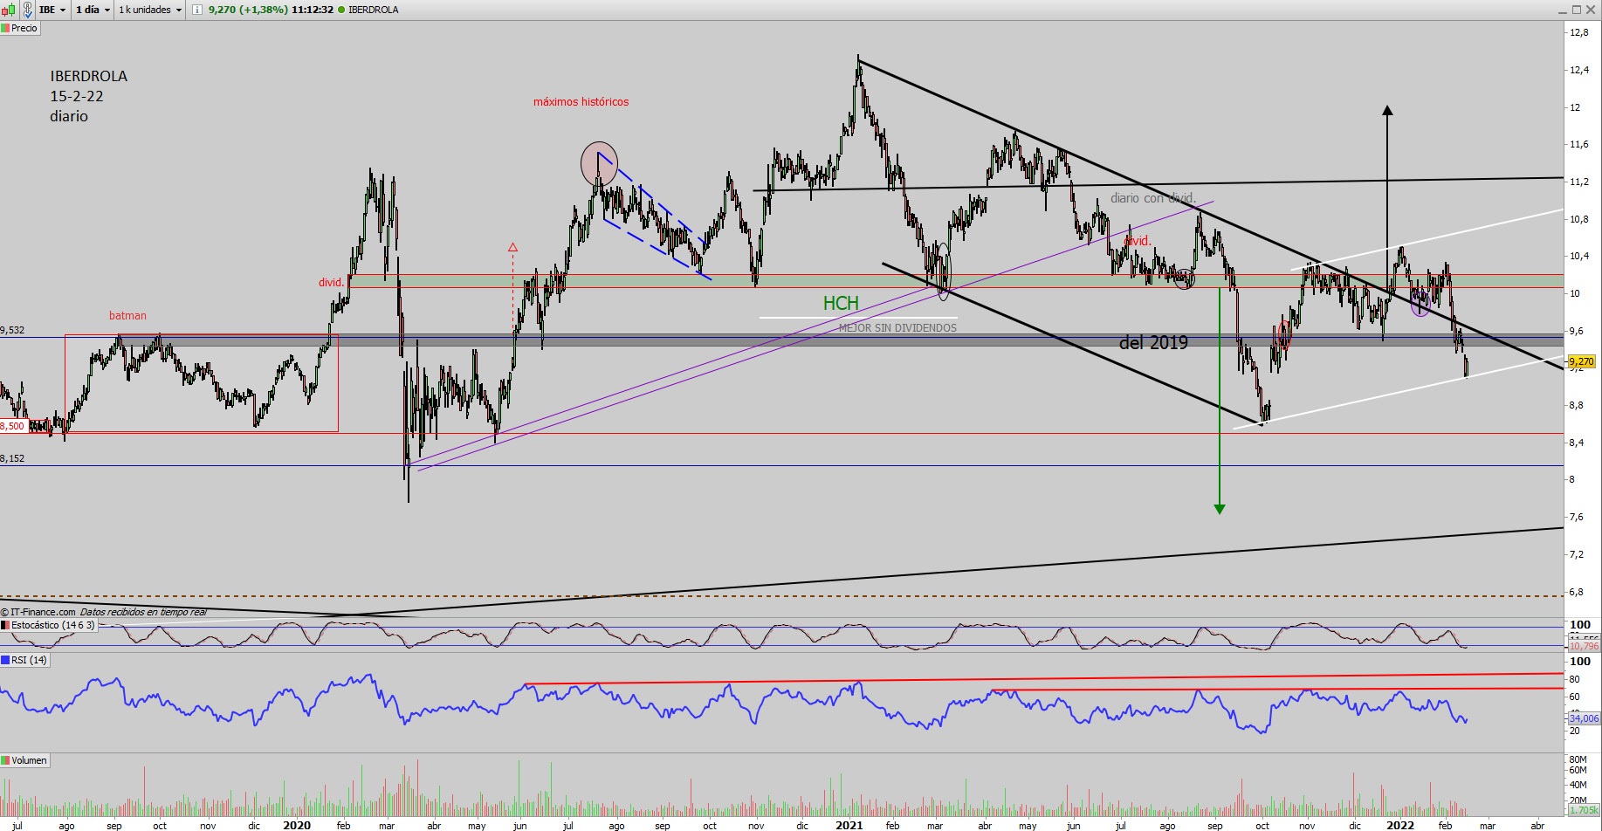Click the yellow 9,270 current price tag

(x=1581, y=361)
